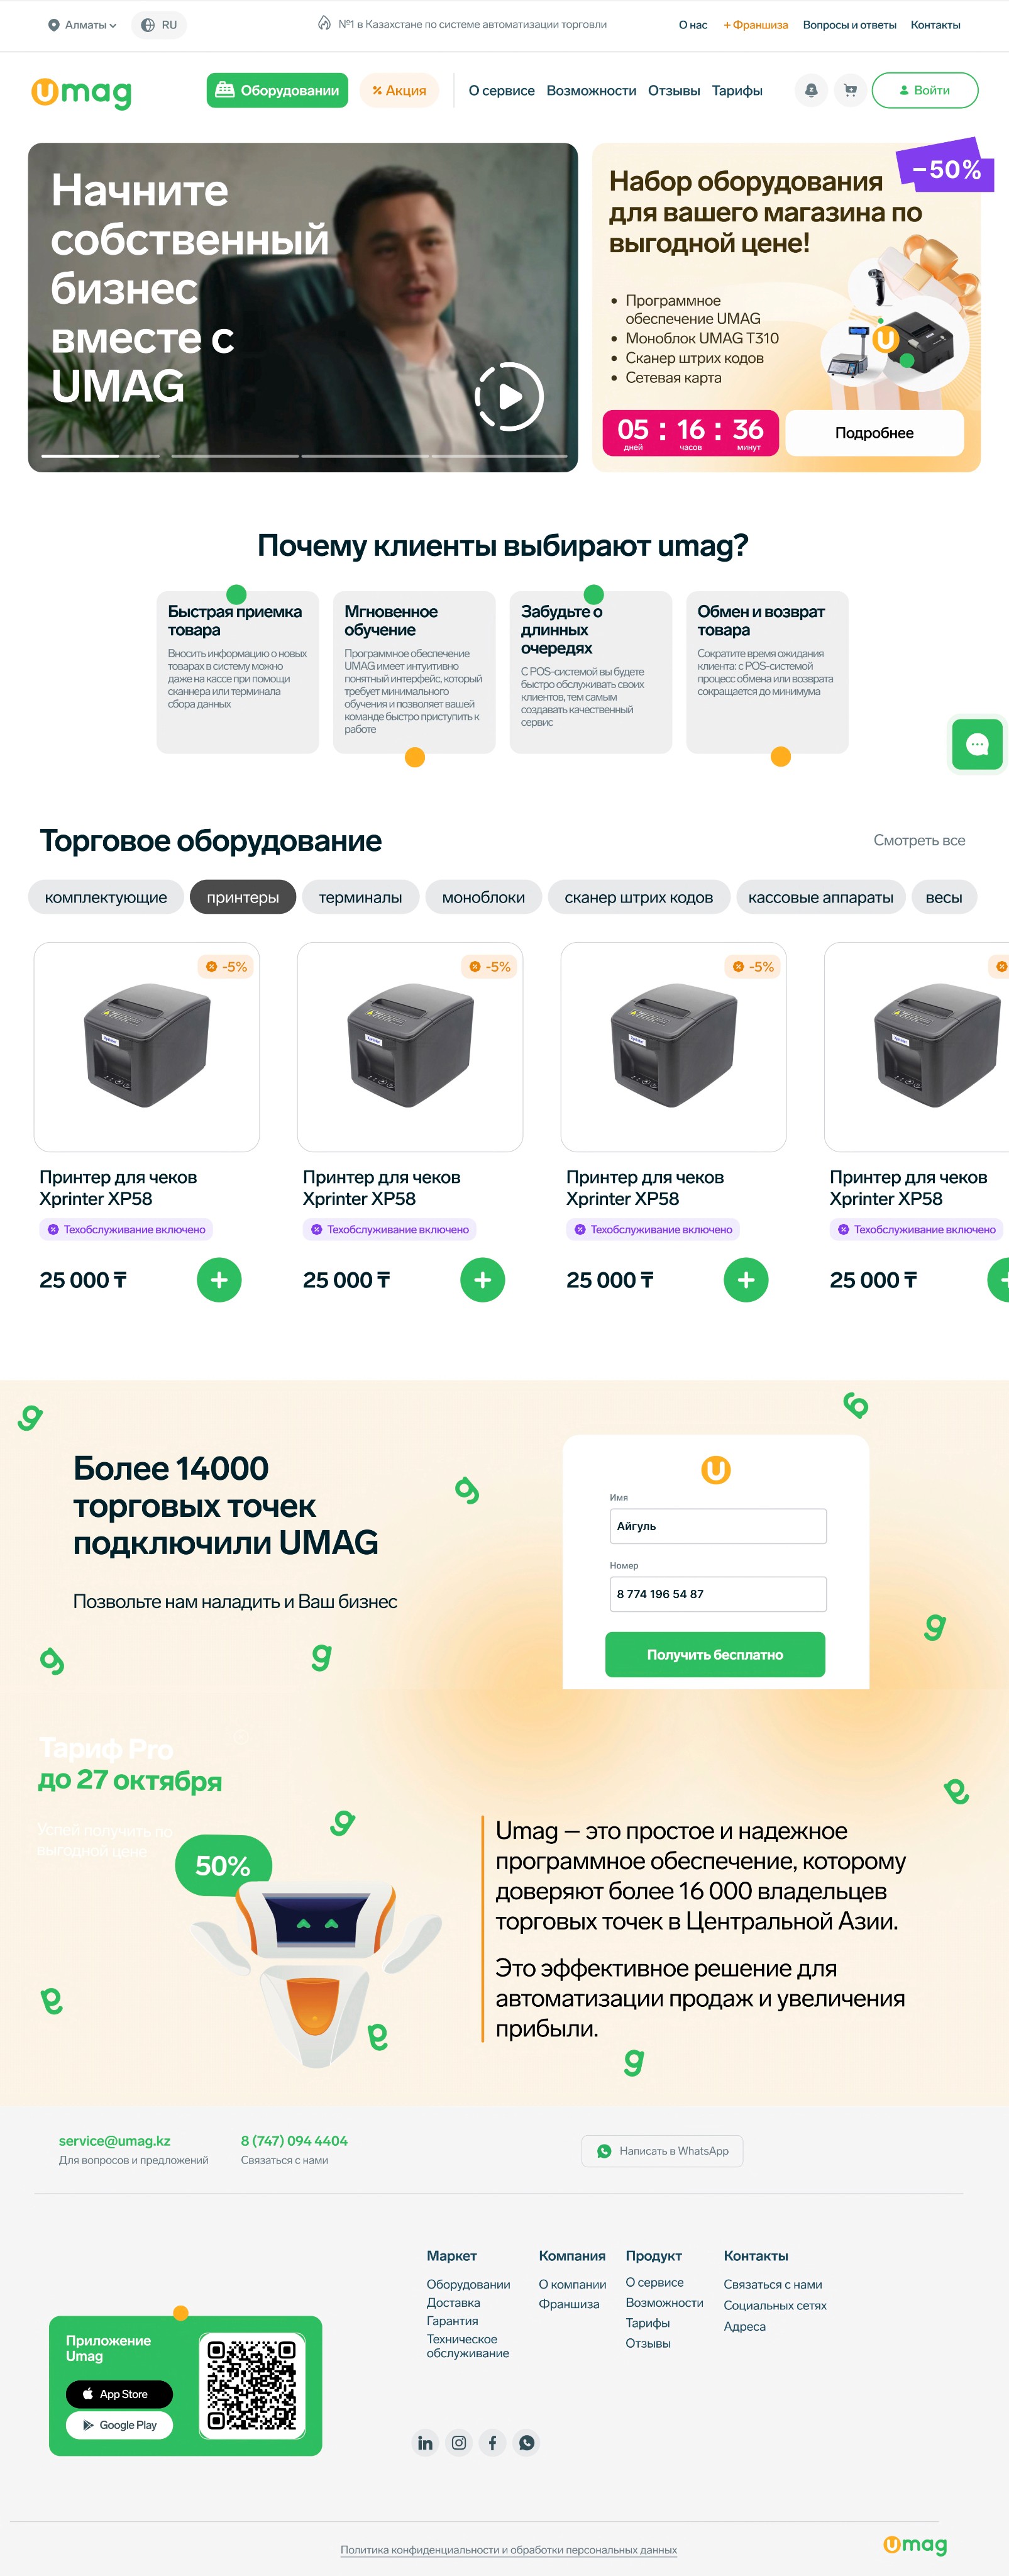The height and width of the screenshot is (2576, 1009).
Task: Expand the Алматы city dropdown
Action: (82, 25)
